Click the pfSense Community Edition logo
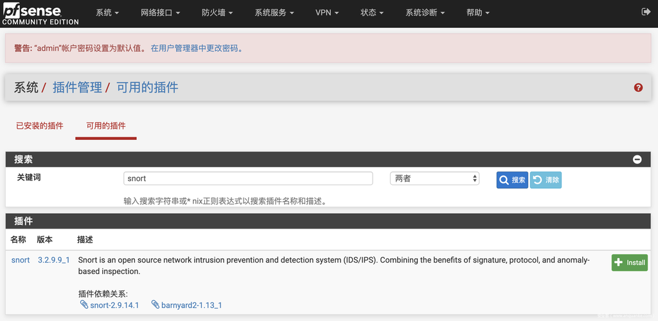Image resolution: width=658 pixels, height=321 pixels. pos(40,14)
